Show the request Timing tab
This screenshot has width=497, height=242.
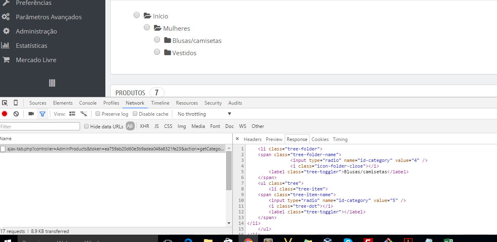tap(340, 139)
